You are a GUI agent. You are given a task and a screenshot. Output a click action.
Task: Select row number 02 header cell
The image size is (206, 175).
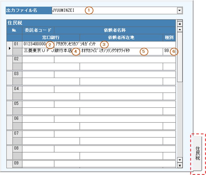click(17, 59)
